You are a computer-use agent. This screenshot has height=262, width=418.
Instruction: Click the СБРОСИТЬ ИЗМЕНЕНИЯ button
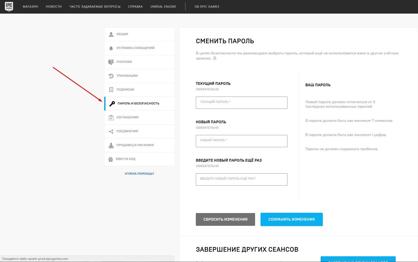tap(225, 219)
